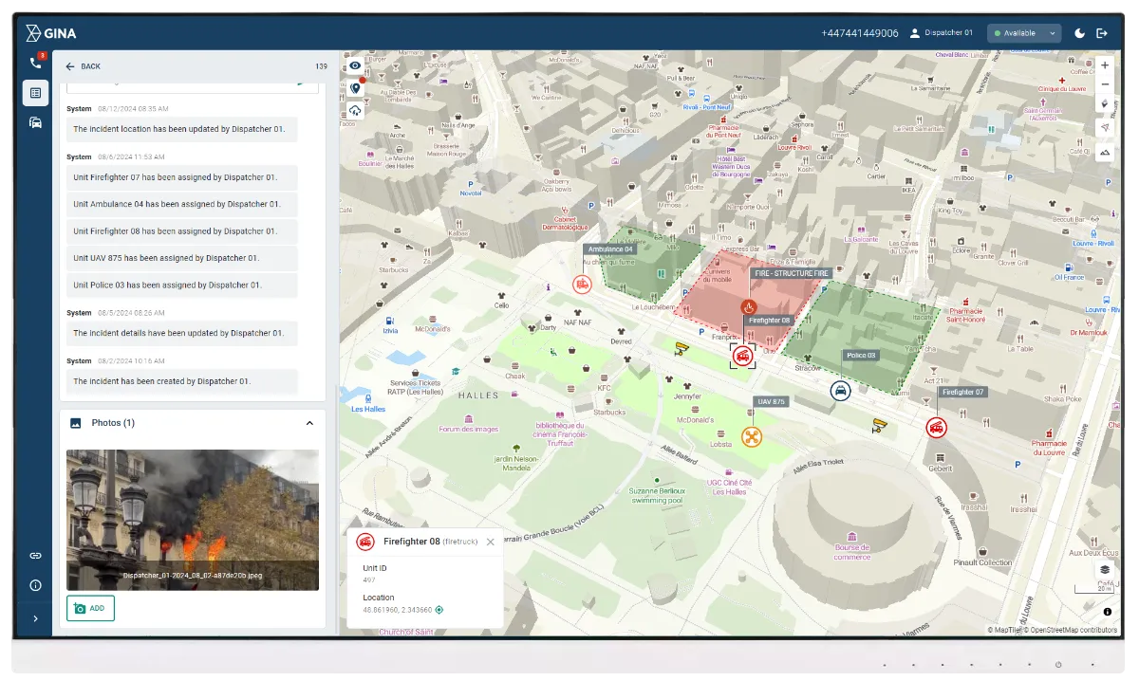Image resolution: width=1139 pixels, height=681 pixels.
Task: Collapse the Photos section
Action: click(x=309, y=423)
